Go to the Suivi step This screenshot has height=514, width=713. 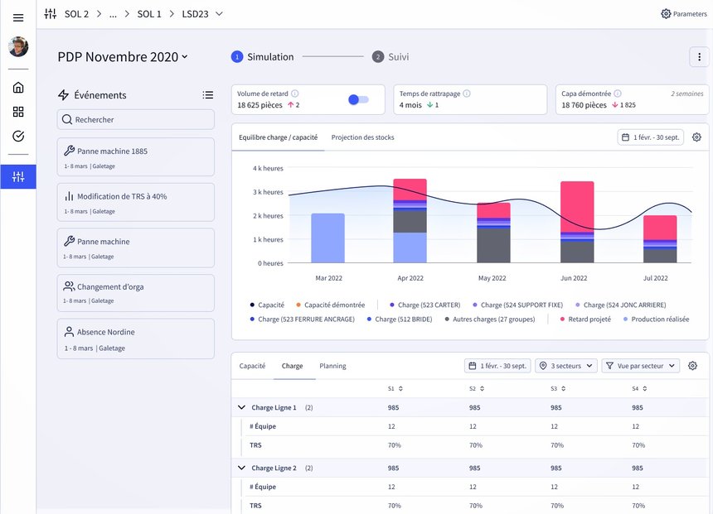click(x=390, y=57)
